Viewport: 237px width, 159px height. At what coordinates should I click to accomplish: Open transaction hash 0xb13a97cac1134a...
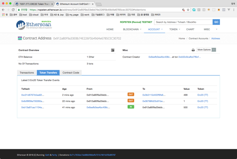(x=32, y=107)
